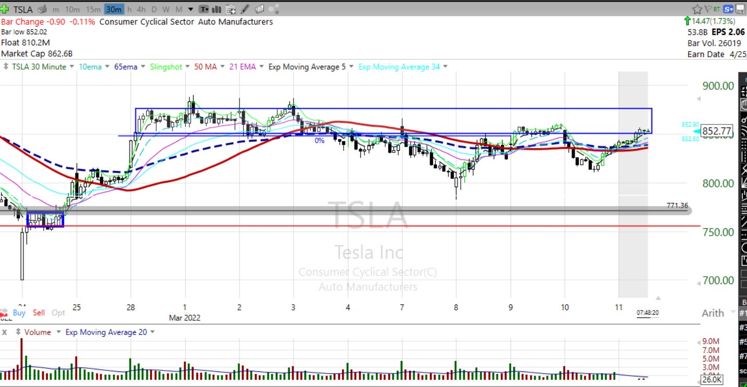This screenshot has height=387, width=747.
Task: Open the drawing tools pencil icon
Action: [245, 9]
